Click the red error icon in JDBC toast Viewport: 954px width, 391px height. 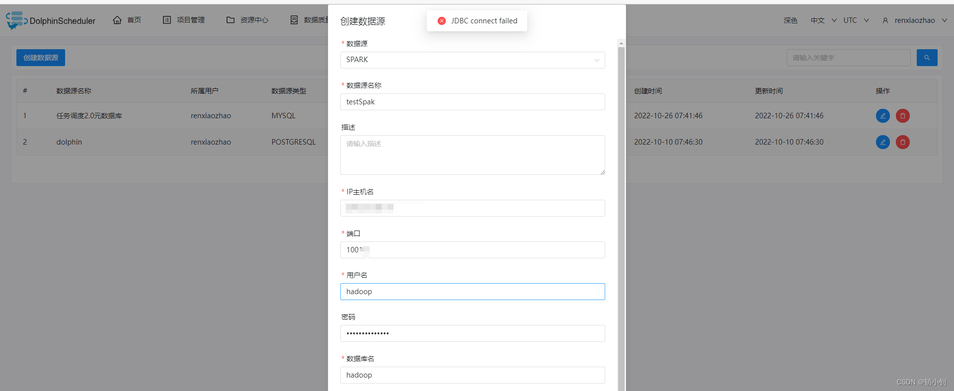pyautogui.click(x=442, y=21)
